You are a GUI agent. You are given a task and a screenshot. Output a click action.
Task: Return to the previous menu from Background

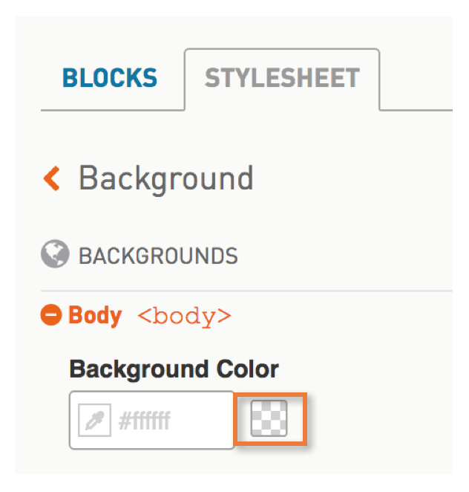pyautogui.click(x=52, y=178)
